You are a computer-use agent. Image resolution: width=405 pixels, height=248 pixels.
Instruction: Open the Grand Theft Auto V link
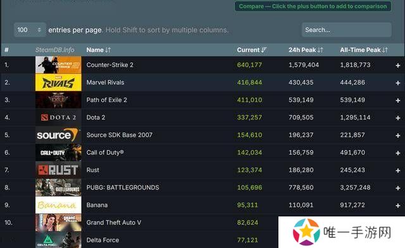pos(114,223)
